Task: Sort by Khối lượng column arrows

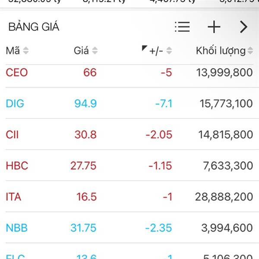Action: (x=250, y=51)
